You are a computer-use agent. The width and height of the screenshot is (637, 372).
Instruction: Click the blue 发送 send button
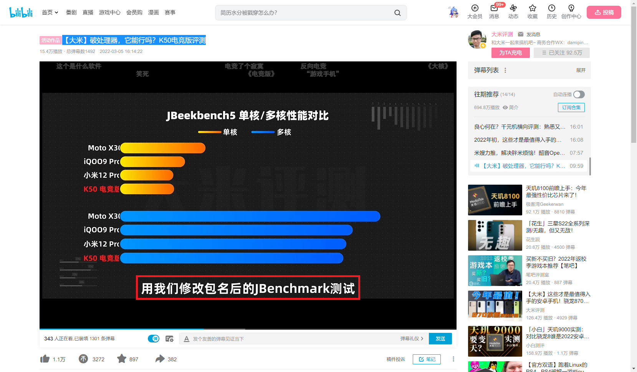click(x=440, y=339)
